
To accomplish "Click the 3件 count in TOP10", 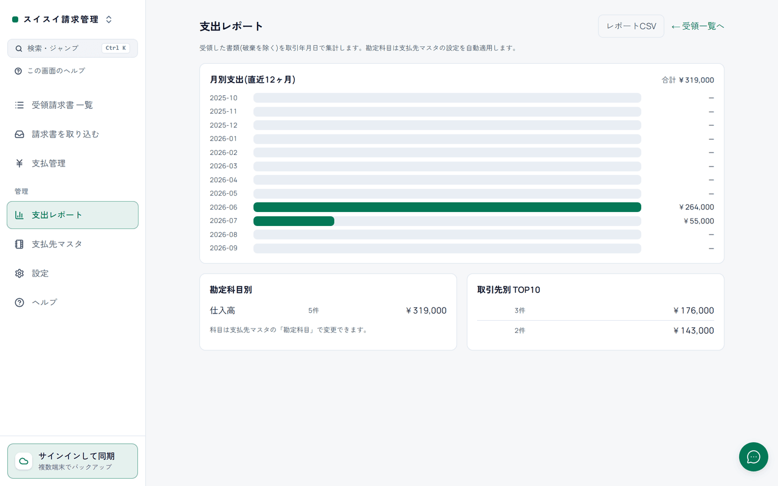I will pyautogui.click(x=520, y=310).
